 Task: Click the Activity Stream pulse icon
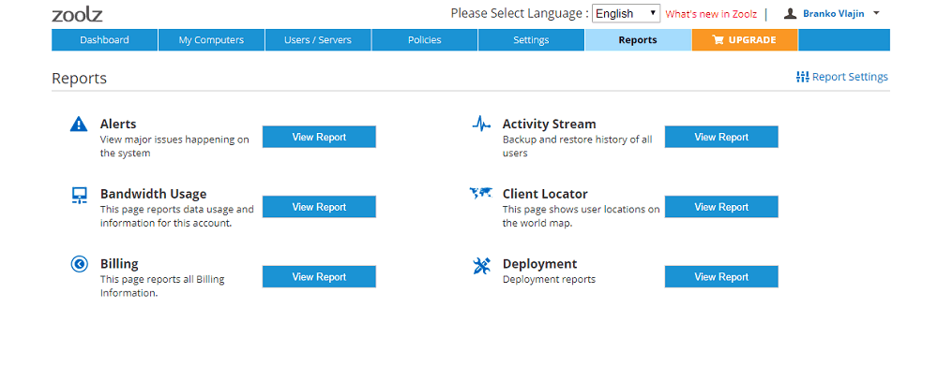(481, 124)
